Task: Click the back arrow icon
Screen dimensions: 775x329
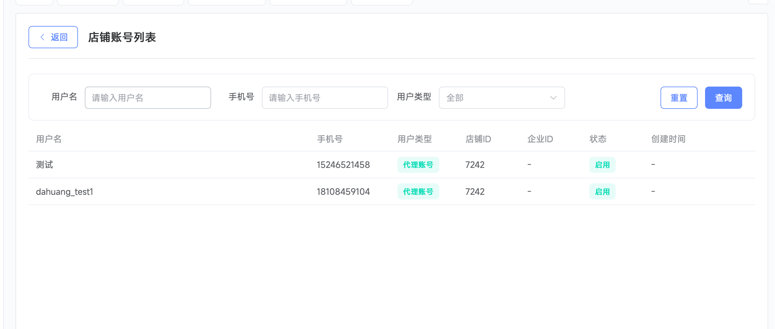Action: [42, 37]
